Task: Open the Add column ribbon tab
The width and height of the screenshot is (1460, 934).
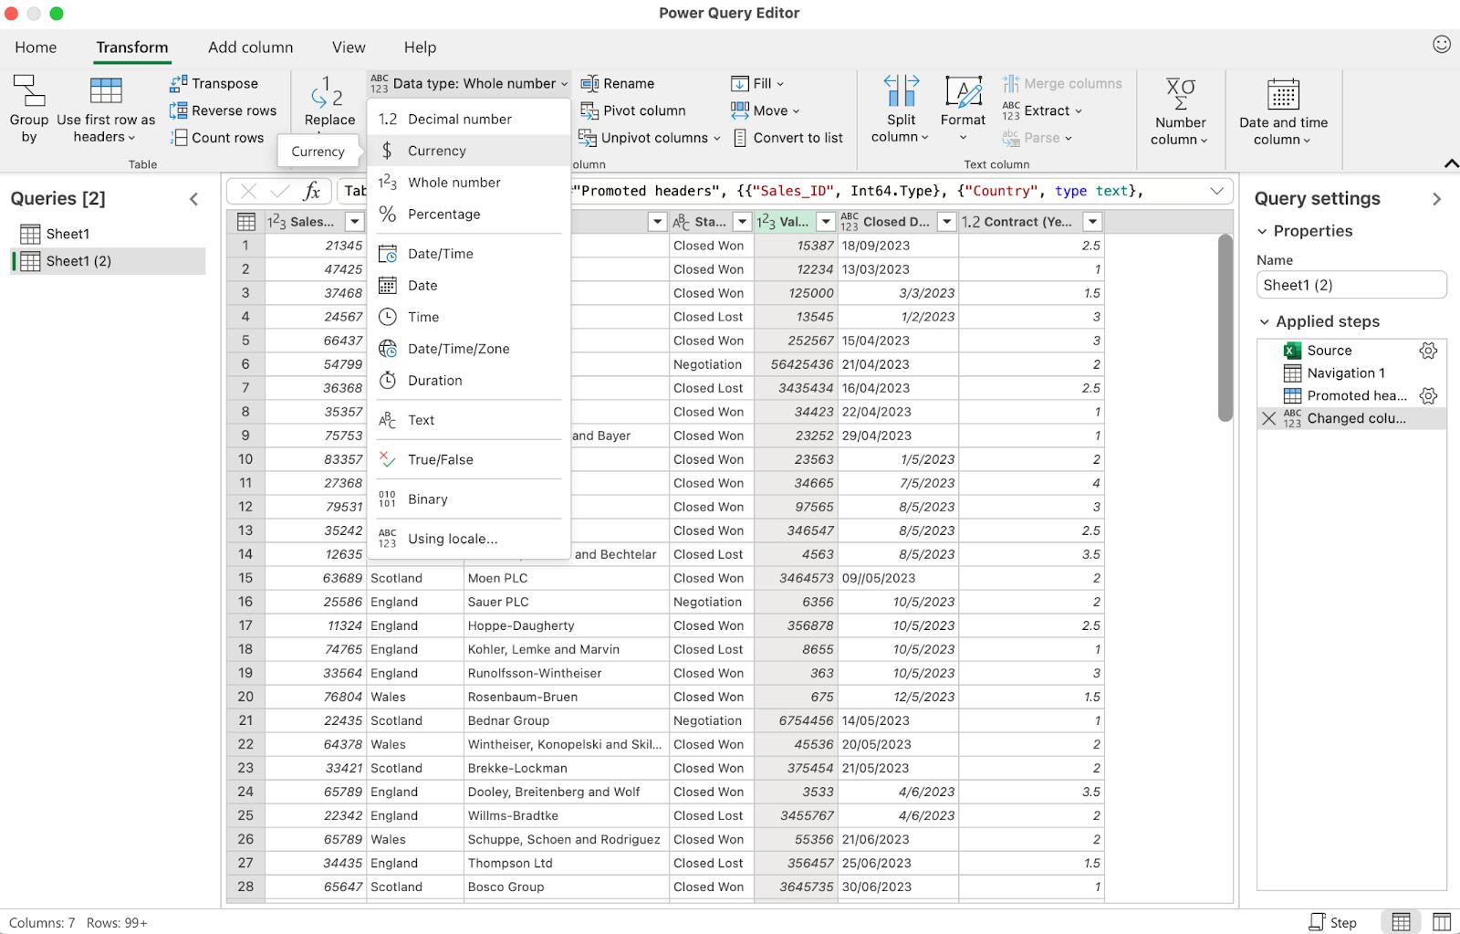Action: (x=251, y=47)
